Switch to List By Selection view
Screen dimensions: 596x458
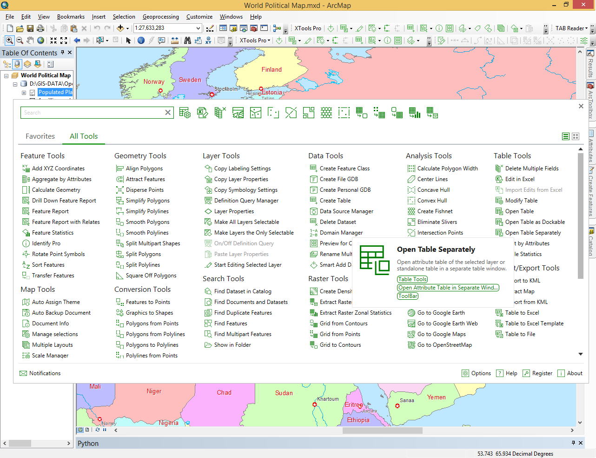[x=38, y=64]
